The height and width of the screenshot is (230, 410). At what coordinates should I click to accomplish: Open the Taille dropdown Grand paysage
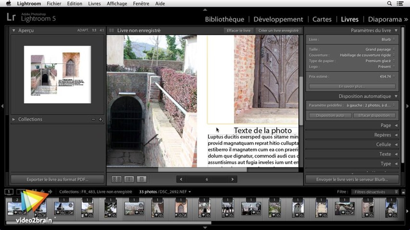pos(380,50)
